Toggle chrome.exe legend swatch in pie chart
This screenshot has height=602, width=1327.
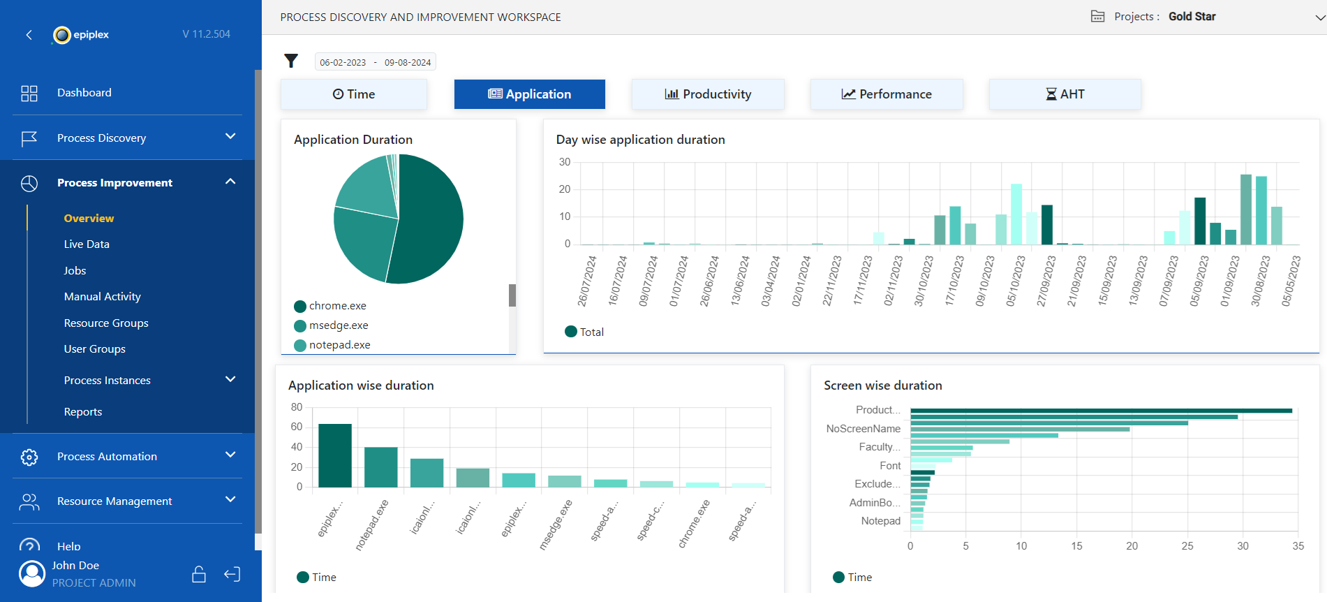pos(300,307)
